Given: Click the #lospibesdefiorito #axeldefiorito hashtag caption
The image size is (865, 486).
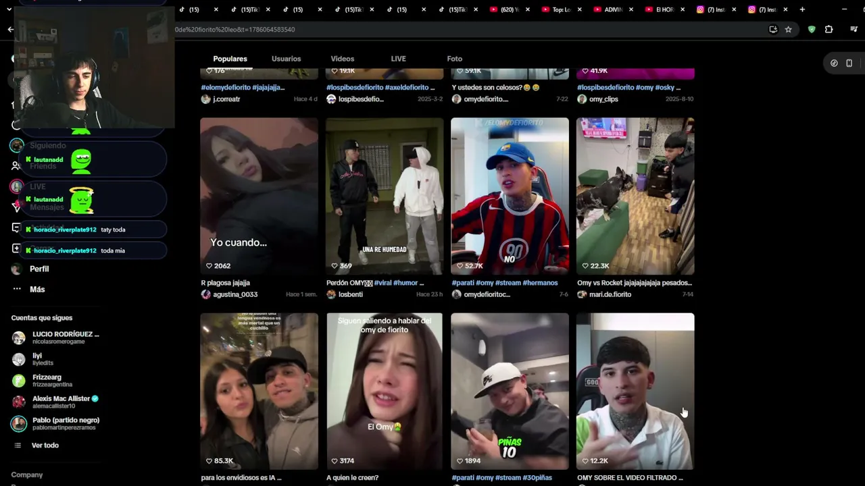Looking at the screenshot, I should click(380, 87).
